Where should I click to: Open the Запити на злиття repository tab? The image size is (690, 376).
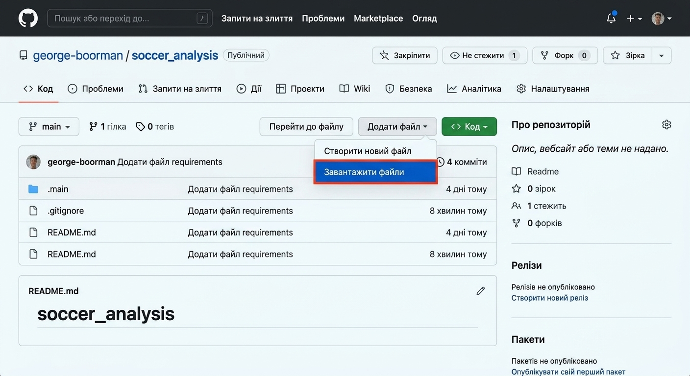point(180,89)
